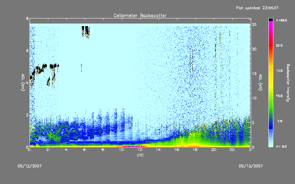This screenshot has width=295, height=184.
Task: Click the 14: hour label on x-axis
Action: [159, 150]
